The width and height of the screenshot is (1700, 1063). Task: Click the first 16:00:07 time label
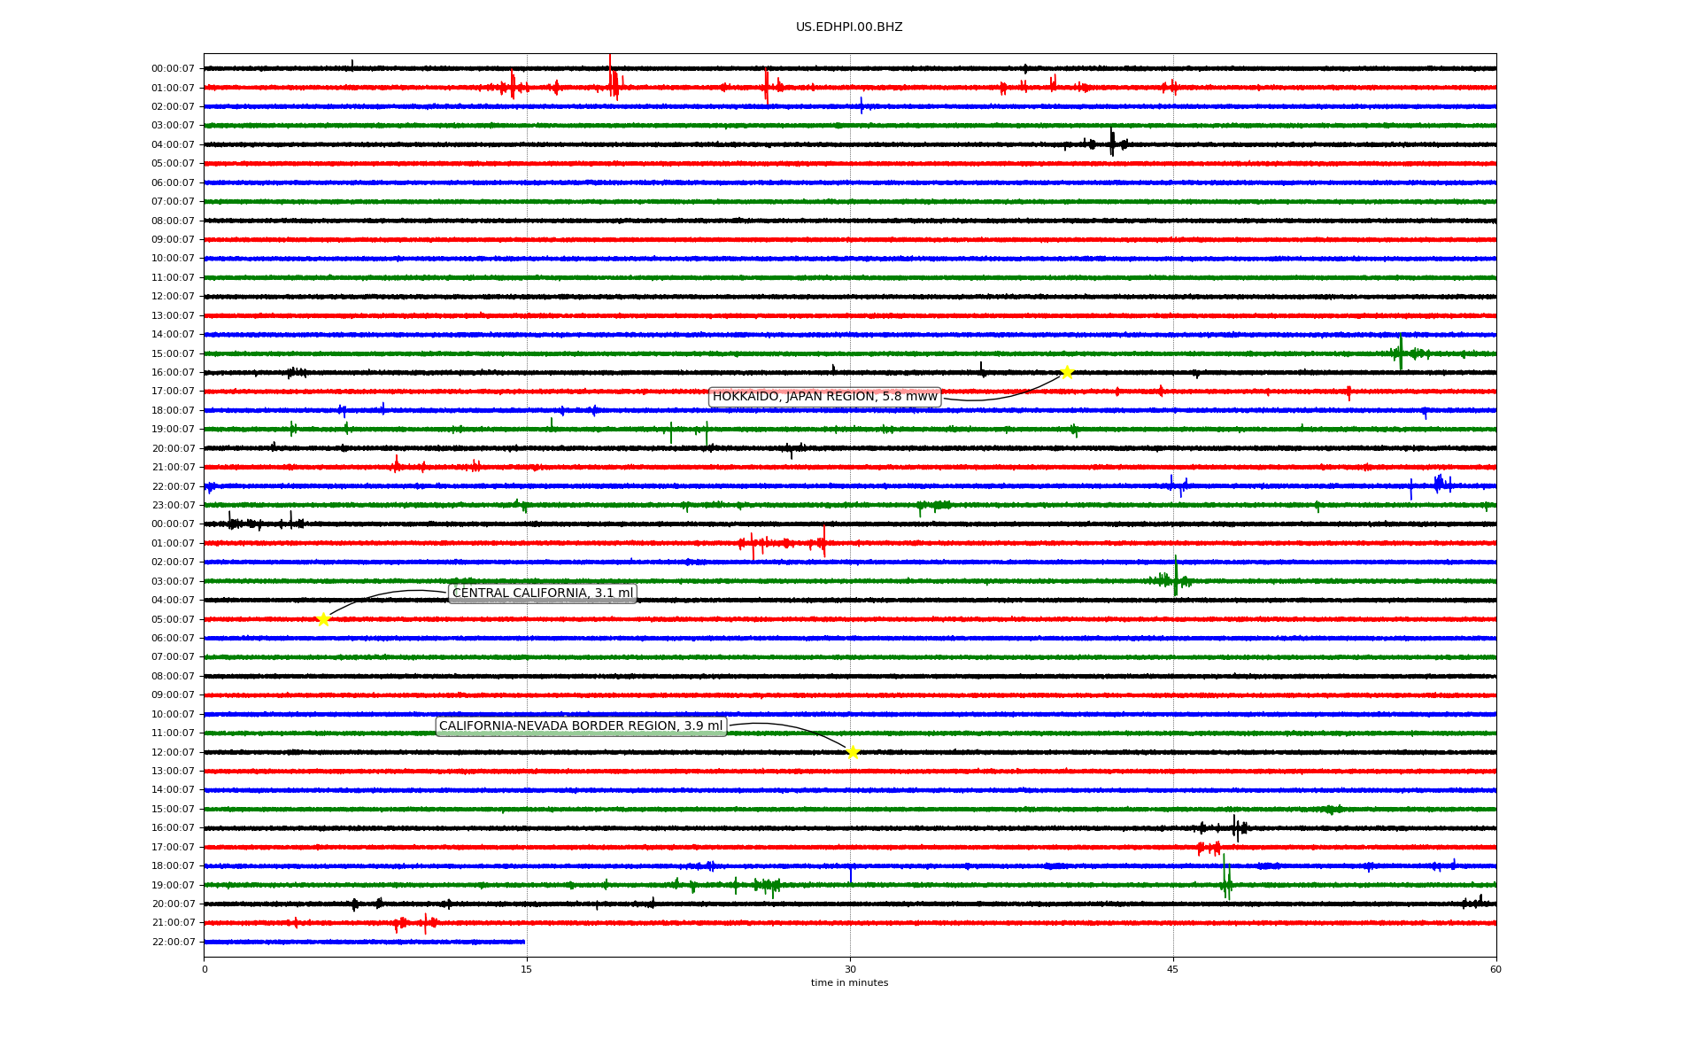coord(173,373)
